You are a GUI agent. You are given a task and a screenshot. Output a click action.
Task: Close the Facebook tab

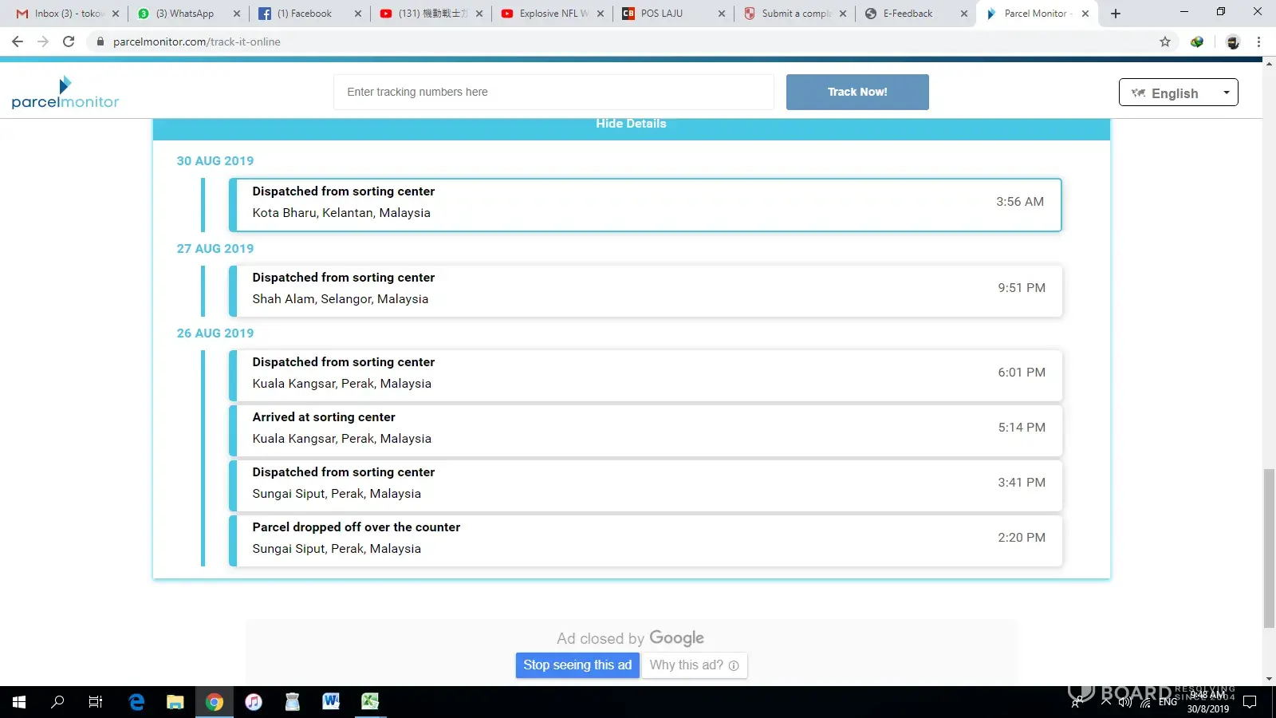pos(358,14)
